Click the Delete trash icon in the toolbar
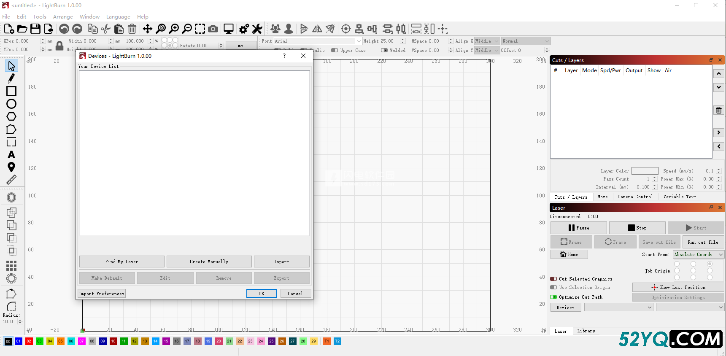Image resolution: width=726 pixels, height=356 pixels. (x=132, y=29)
